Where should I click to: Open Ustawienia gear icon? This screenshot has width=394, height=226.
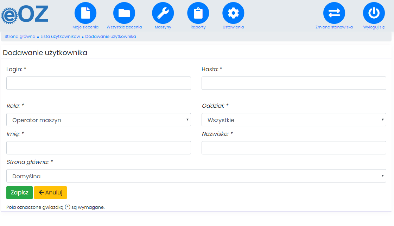coord(233,13)
